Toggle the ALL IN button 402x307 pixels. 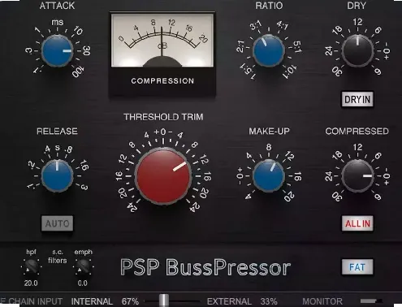(357, 223)
